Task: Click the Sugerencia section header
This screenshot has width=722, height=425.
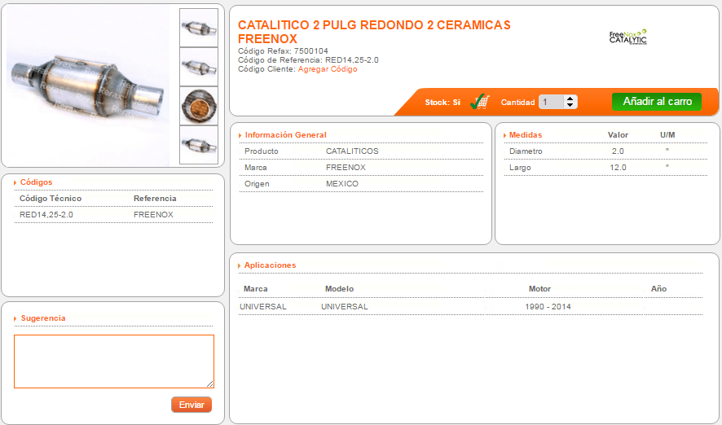Action: [x=40, y=318]
